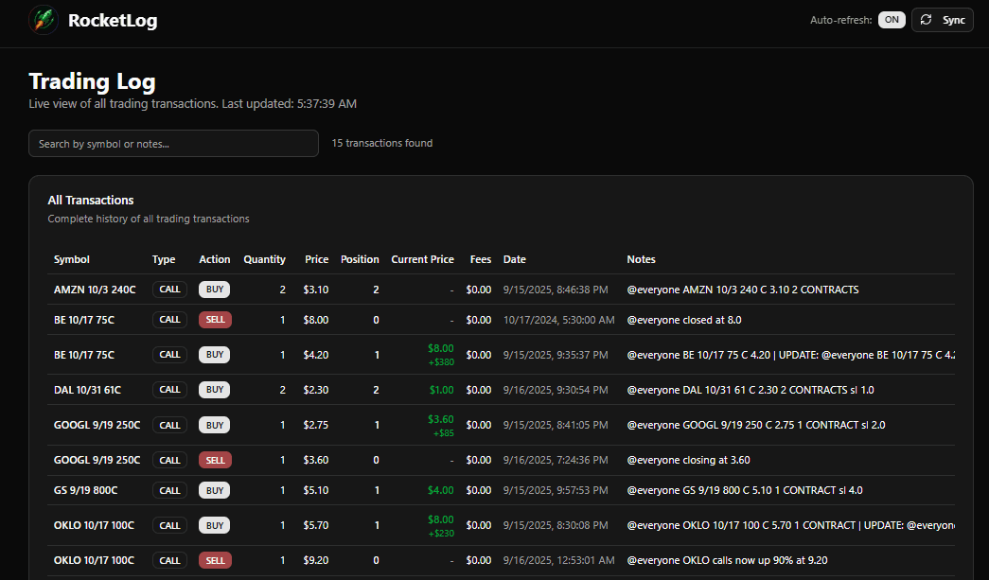The width and height of the screenshot is (989, 580).
Task: Sort by the Date column header
Action: [514, 259]
